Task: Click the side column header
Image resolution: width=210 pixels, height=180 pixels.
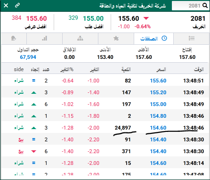Action: pos(19,69)
